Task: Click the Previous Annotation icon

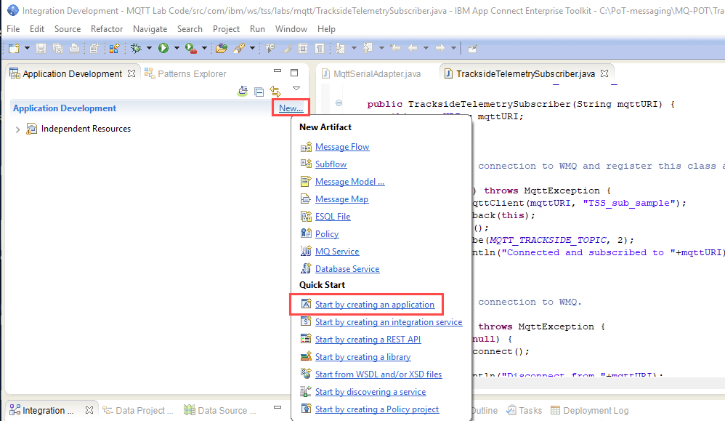Action: coord(368,48)
